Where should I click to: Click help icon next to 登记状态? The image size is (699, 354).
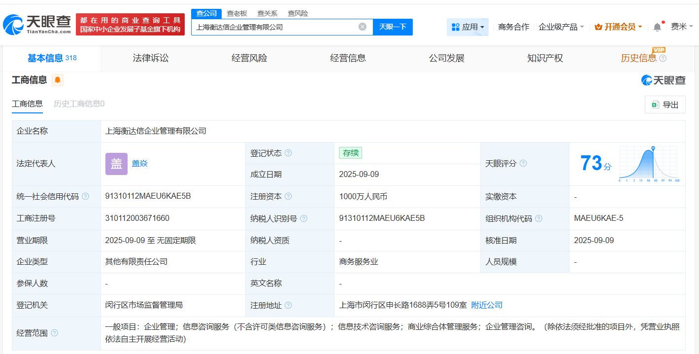pos(288,153)
